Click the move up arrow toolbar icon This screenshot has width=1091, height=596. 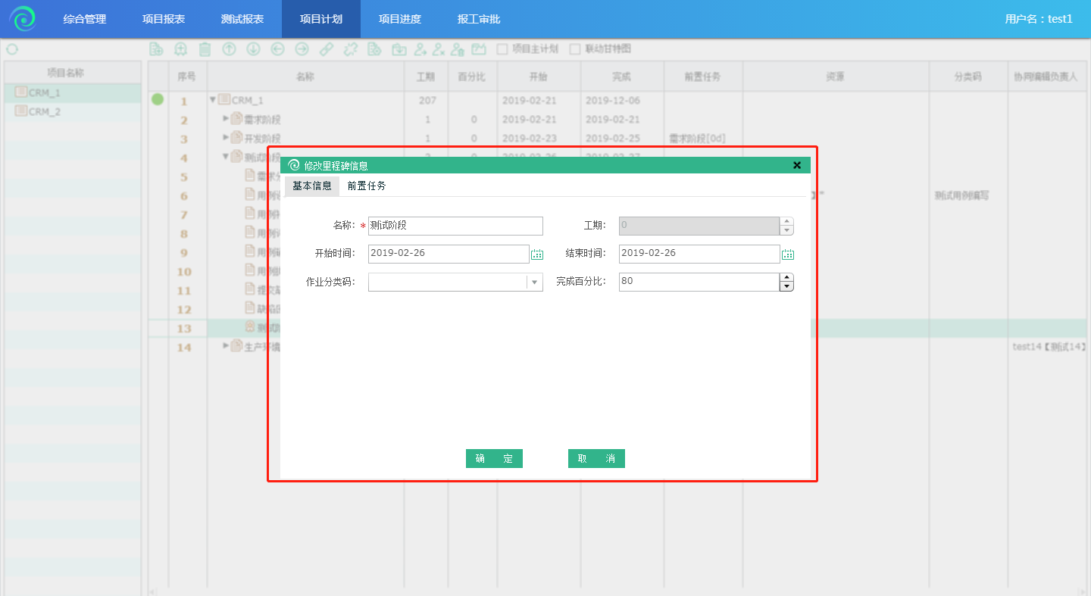point(229,49)
